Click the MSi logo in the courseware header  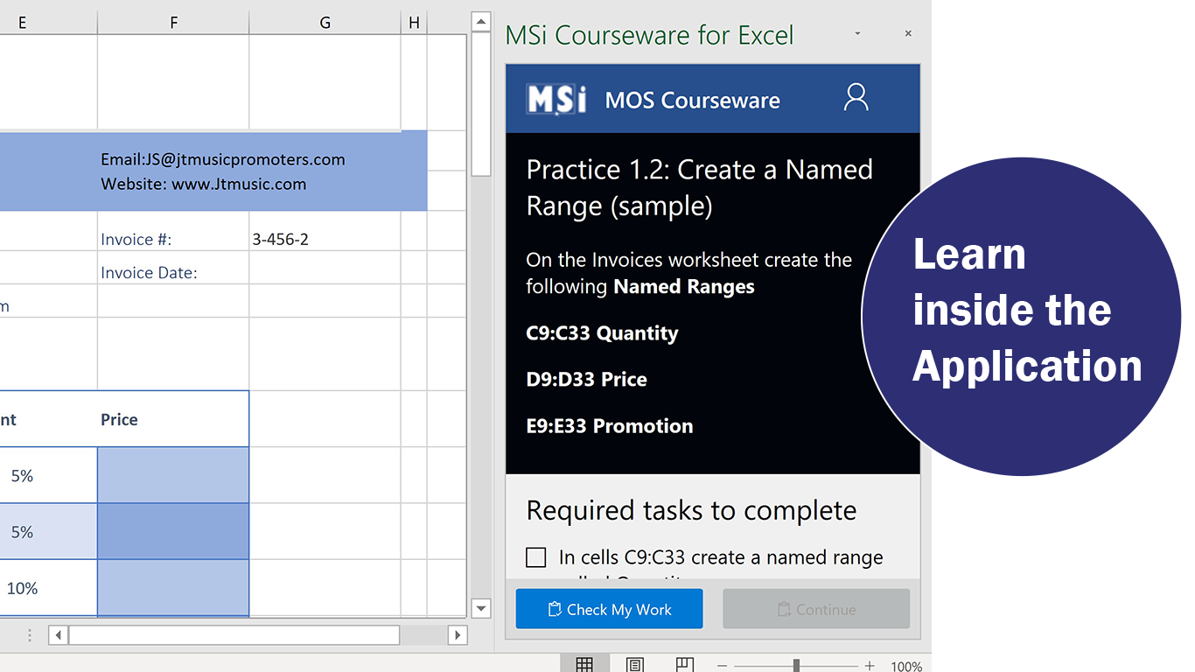[556, 99]
